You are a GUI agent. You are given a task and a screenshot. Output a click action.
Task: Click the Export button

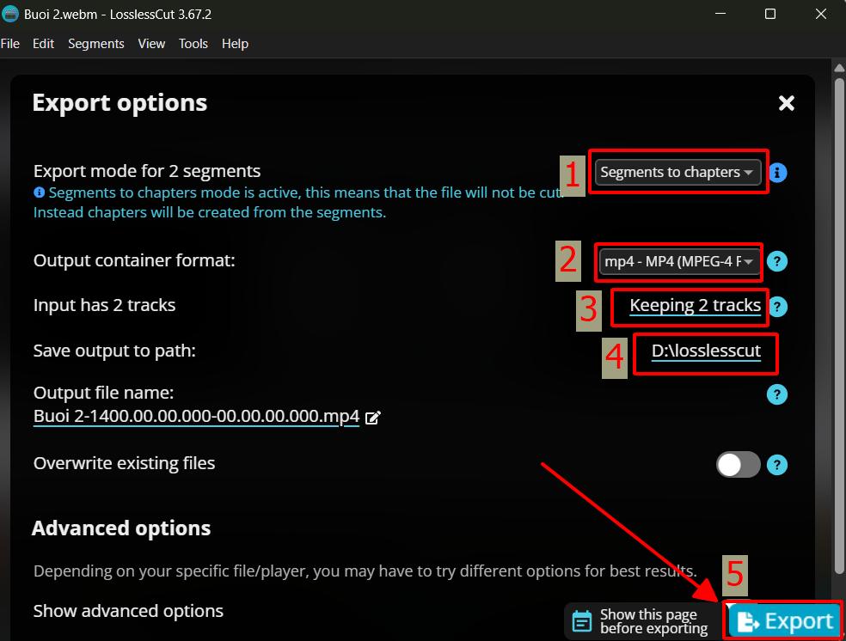point(785,621)
